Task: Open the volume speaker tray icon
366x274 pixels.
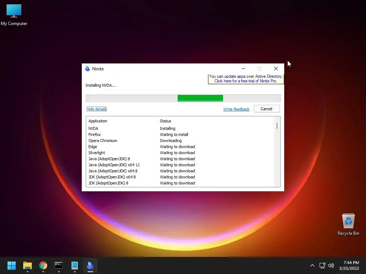Action: [331, 265]
